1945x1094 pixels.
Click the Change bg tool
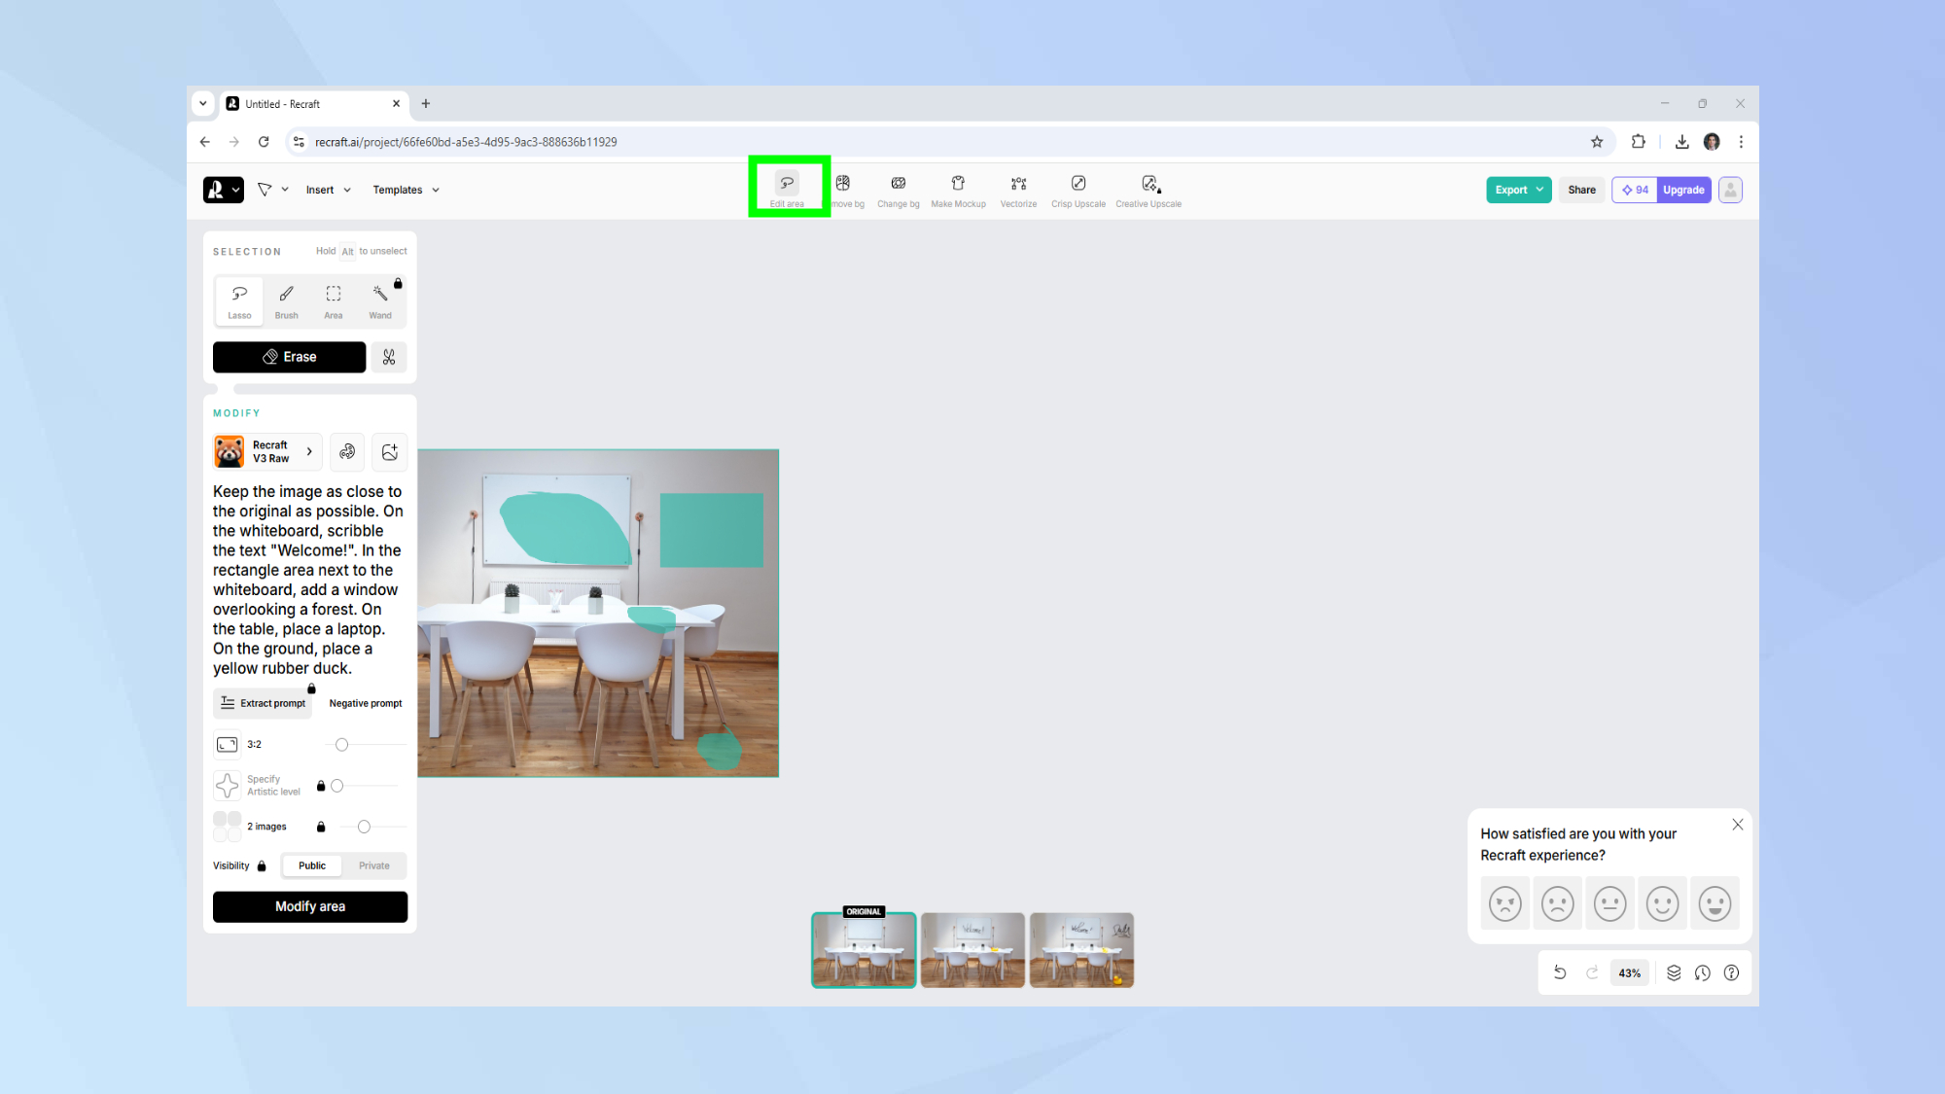point(898,191)
